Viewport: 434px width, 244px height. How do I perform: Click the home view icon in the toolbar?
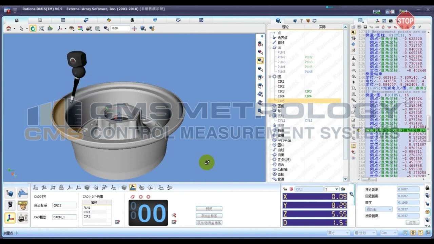pyautogui.click(x=8, y=28)
